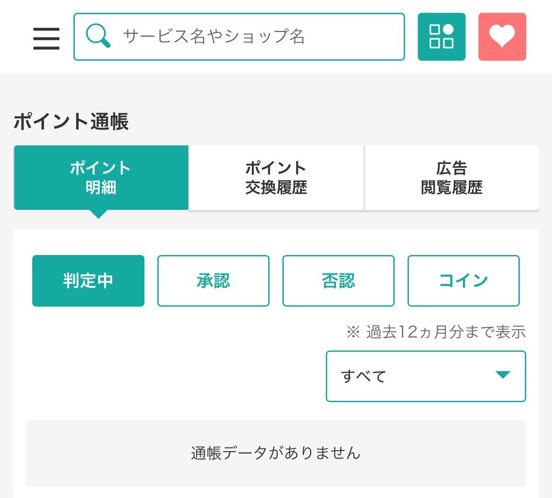This screenshot has height=498, width=552.
Task: Select the 否認 filter
Action: pyautogui.click(x=339, y=281)
